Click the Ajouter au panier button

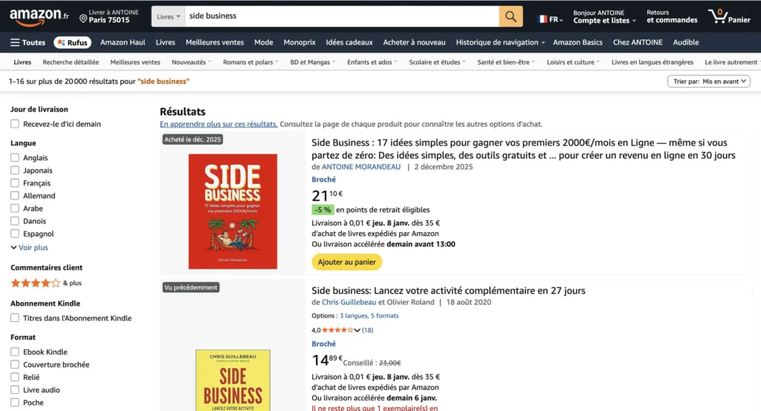coord(346,262)
